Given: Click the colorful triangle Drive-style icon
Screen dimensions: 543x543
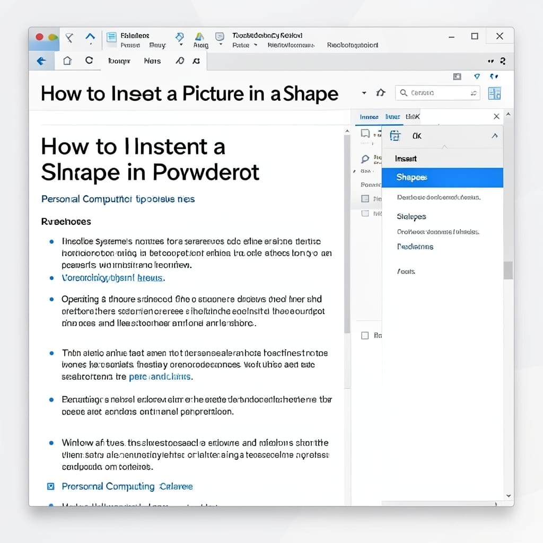Looking at the screenshot, I should click(x=199, y=37).
